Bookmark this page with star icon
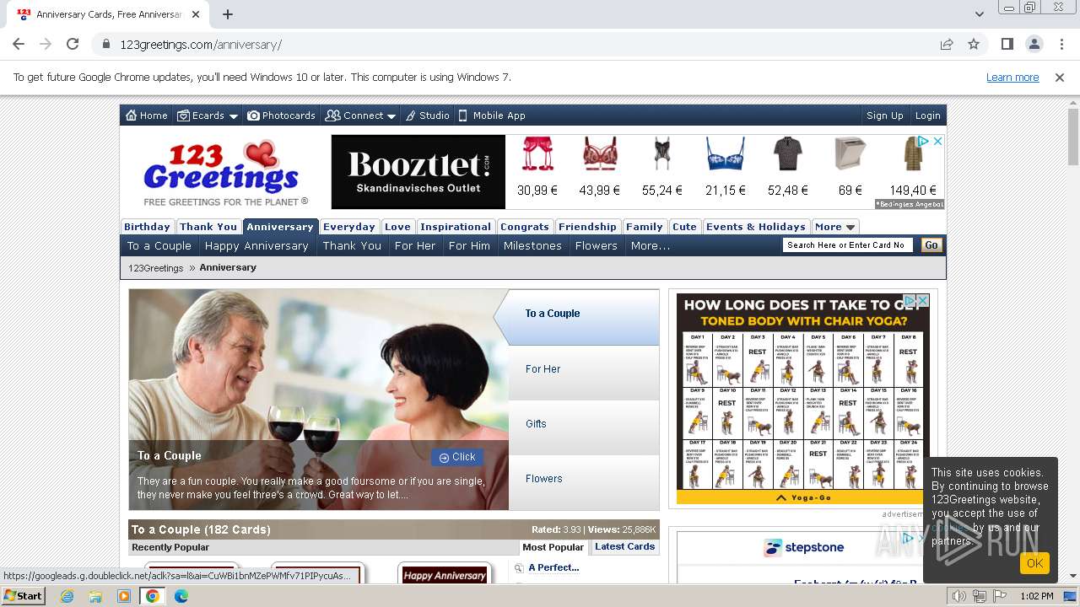 [974, 44]
